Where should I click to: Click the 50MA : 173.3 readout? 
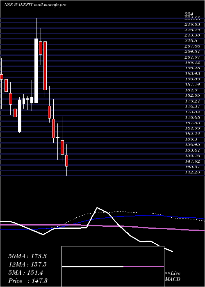click(27, 256)
